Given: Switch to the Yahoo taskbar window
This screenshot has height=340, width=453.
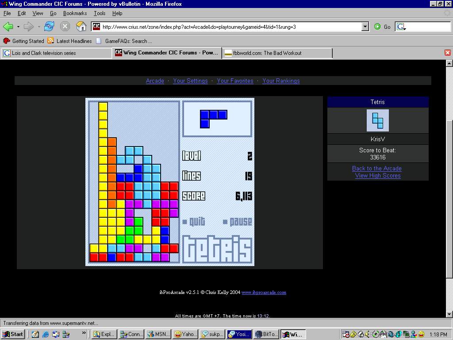Looking at the screenshot, I should click(186, 334).
